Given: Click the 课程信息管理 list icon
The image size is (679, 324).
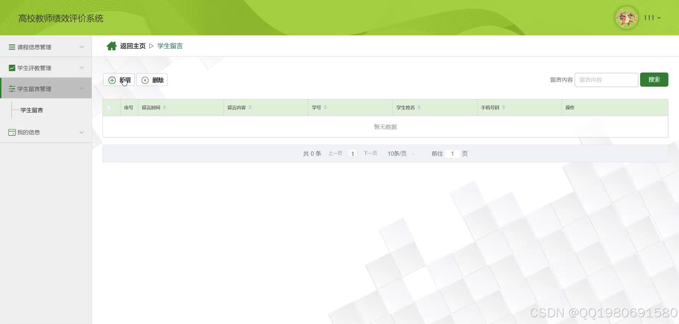Looking at the screenshot, I should click(x=12, y=47).
